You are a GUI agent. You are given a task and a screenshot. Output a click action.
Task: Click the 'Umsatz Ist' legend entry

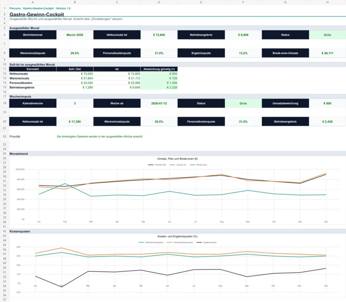[x=178, y=165]
